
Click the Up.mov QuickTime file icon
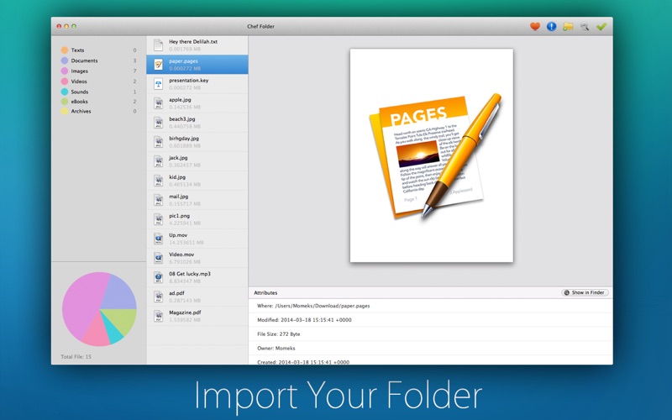click(x=159, y=239)
